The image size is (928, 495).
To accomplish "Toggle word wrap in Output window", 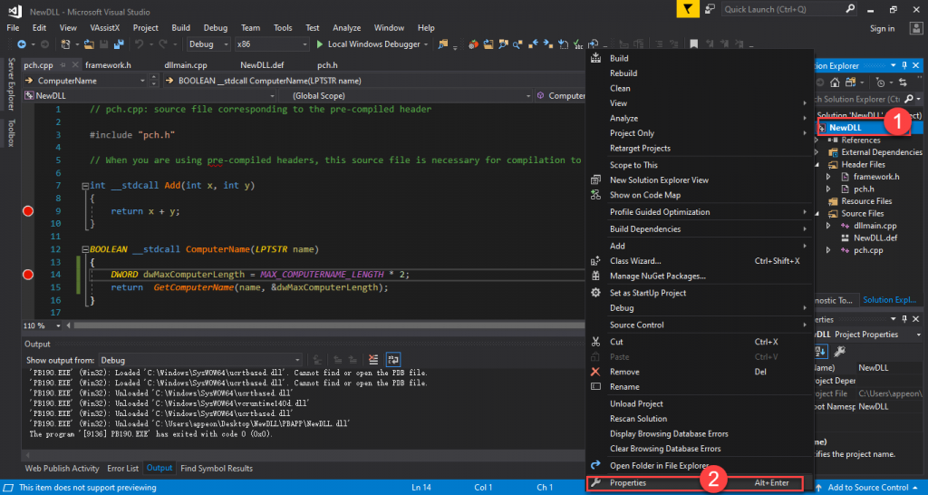I will click(x=393, y=360).
